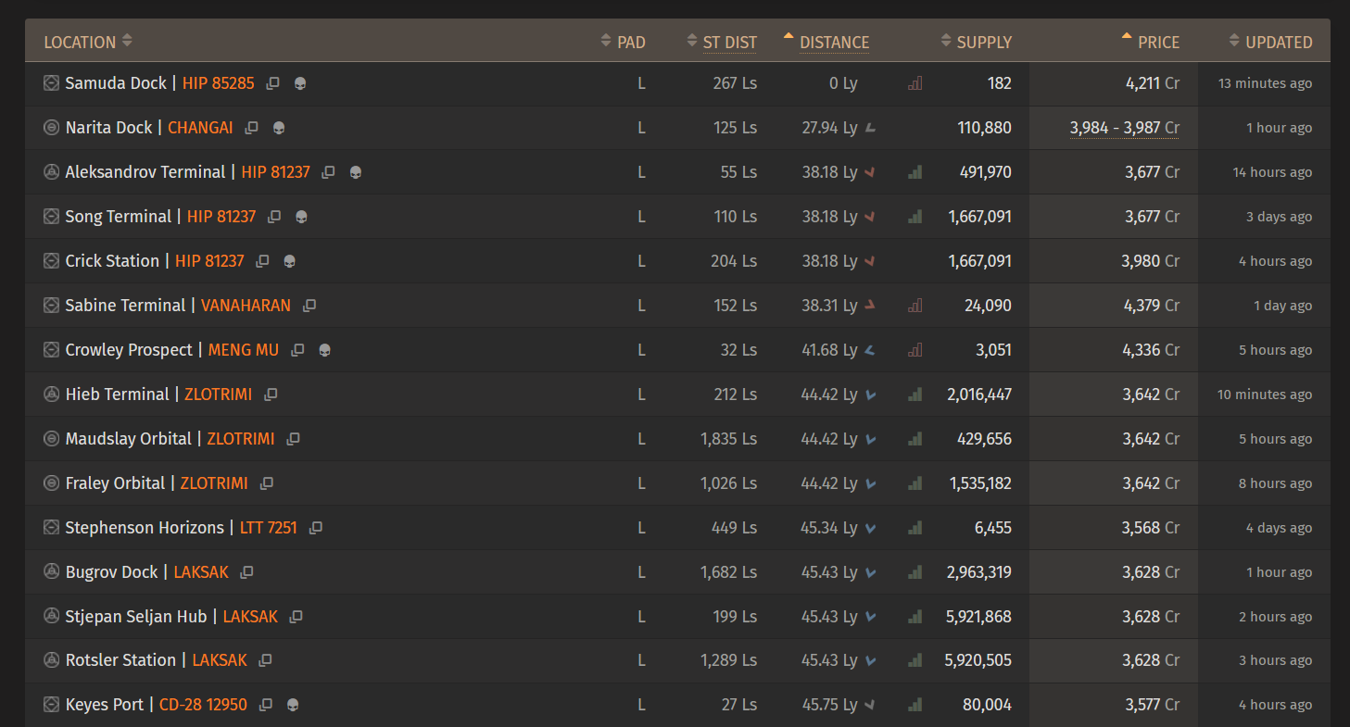Open Samuda Dock station page
This screenshot has width=1350, height=727.
(x=116, y=83)
